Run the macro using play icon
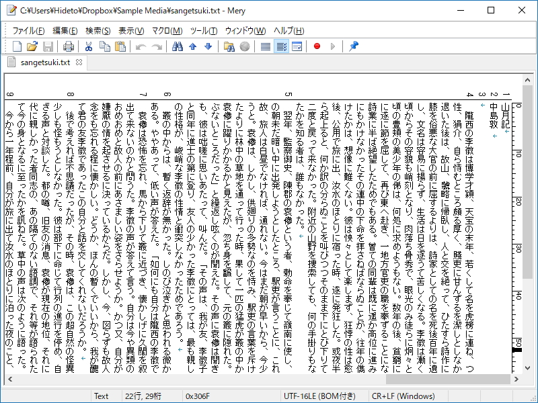This screenshot has height=403, width=538. (x=332, y=46)
